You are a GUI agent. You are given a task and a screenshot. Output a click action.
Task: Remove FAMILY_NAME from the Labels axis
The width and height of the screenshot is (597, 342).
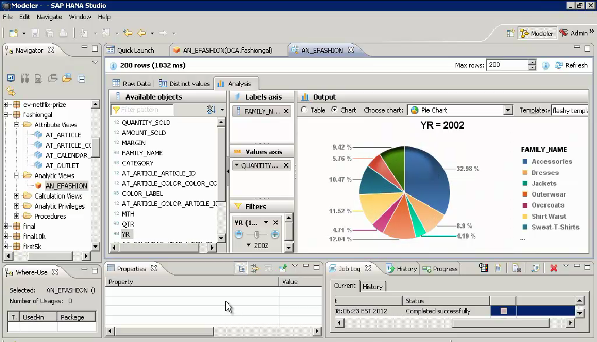[286, 111]
